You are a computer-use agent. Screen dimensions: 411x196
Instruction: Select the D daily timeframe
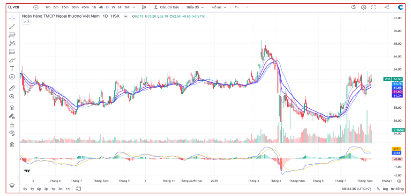coord(107,7)
